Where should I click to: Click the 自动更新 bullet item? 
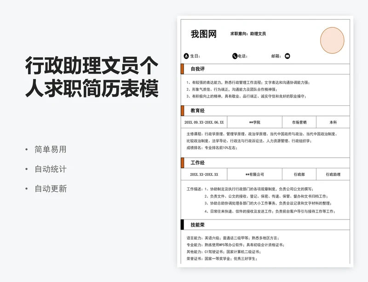click(51, 189)
